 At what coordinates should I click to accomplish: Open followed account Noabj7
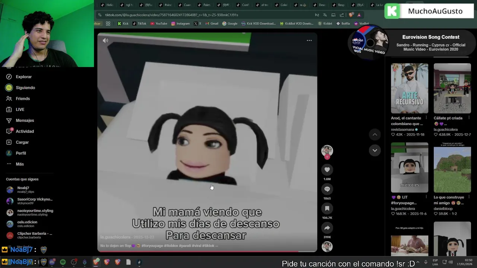click(25, 189)
